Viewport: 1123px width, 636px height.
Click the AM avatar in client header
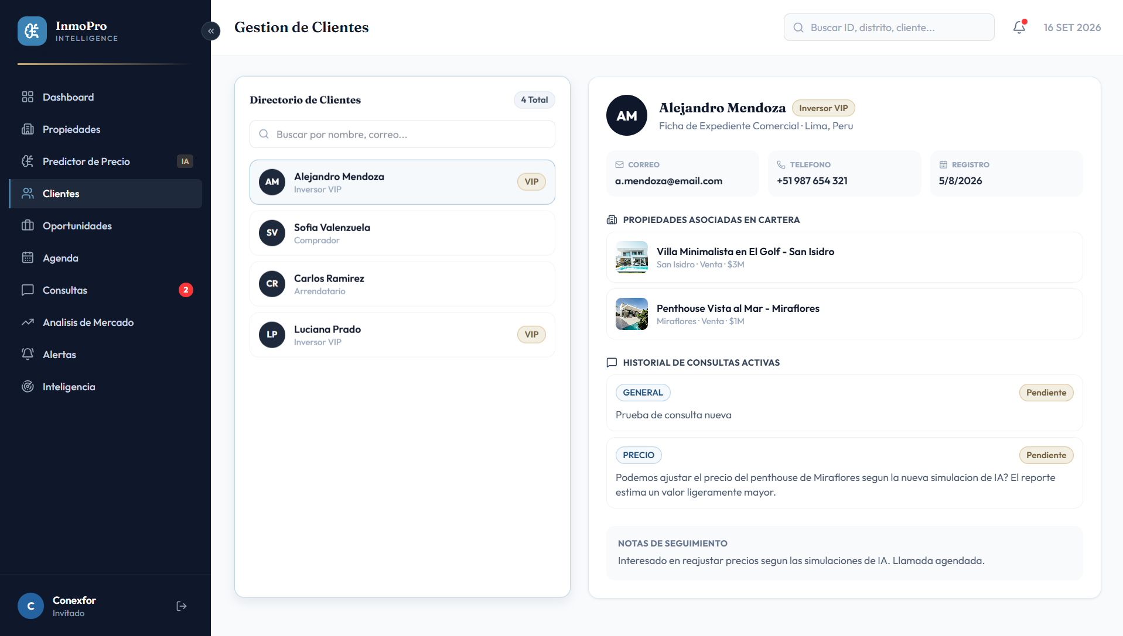click(x=627, y=115)
